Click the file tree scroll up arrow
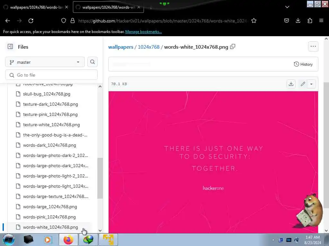Image resolution: width=329 pixels, height=246 pixels. [x=100, y=86]
